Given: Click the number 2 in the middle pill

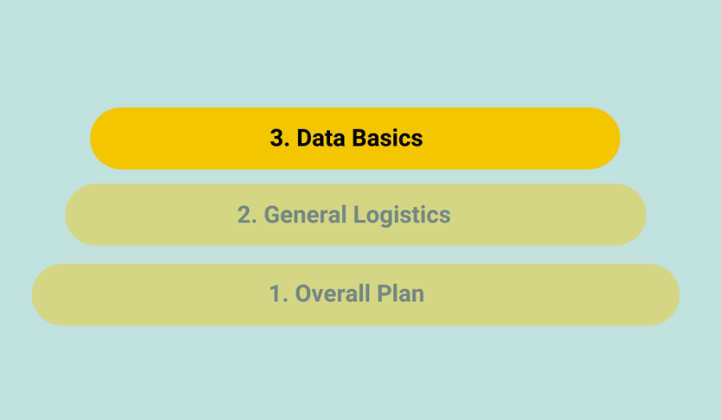Looking at the screenshot, I should pos(245,214).
